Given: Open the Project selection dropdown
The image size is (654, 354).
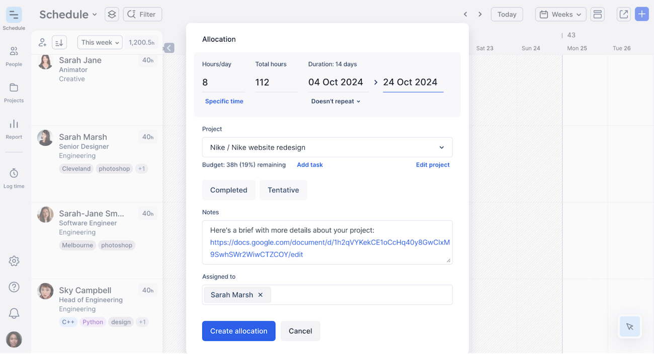Looking at the screenshot, I should click(x=327, y=148).
